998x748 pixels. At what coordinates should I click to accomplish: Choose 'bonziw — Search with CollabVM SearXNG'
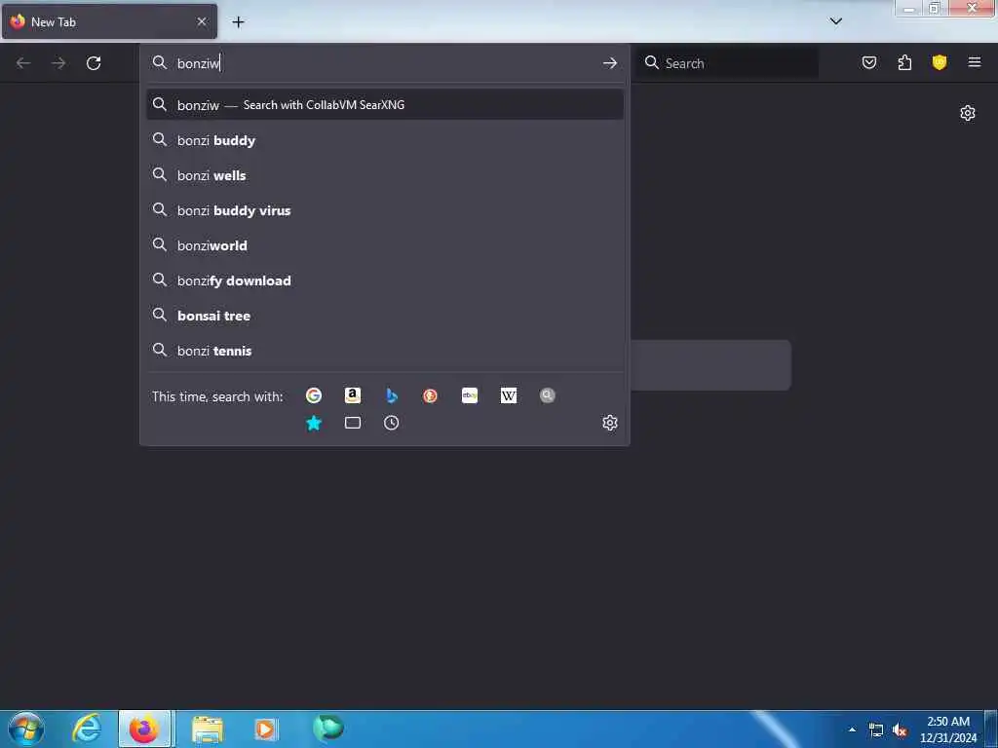tap(384, 105)
